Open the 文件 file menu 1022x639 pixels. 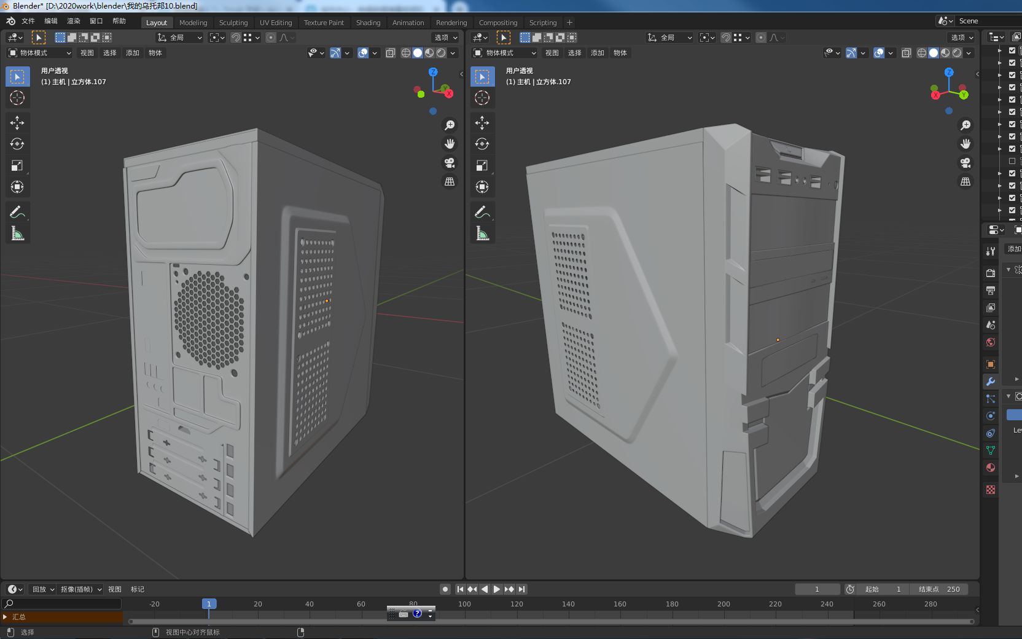(x=28, y=21)
